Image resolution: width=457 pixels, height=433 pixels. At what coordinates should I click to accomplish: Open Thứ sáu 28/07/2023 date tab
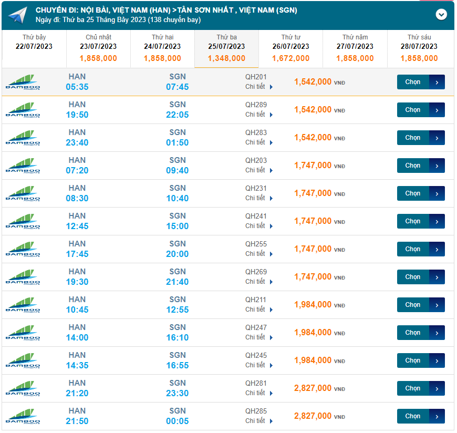pyautogui.click(x=419, y=48)
